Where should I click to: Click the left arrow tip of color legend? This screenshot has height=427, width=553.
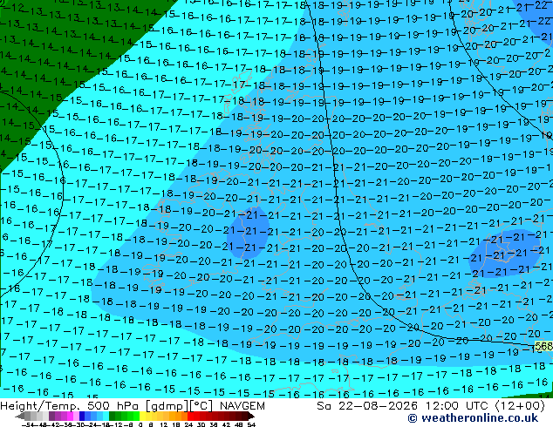click(17, 417)
